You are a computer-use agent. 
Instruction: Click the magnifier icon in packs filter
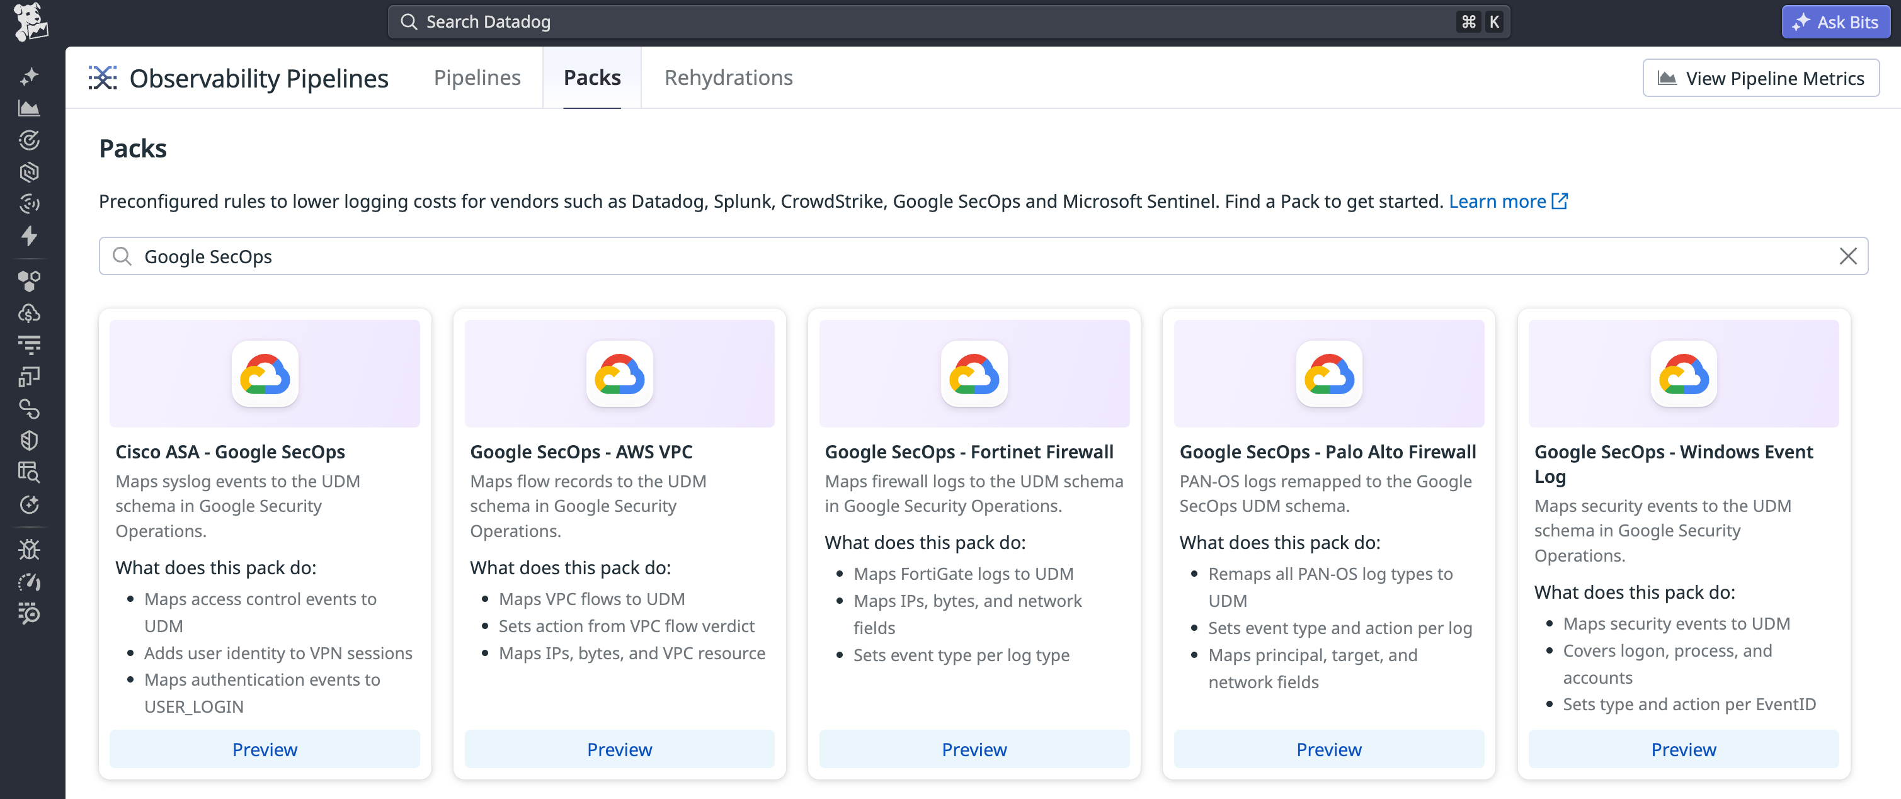[x=122, y=256]
